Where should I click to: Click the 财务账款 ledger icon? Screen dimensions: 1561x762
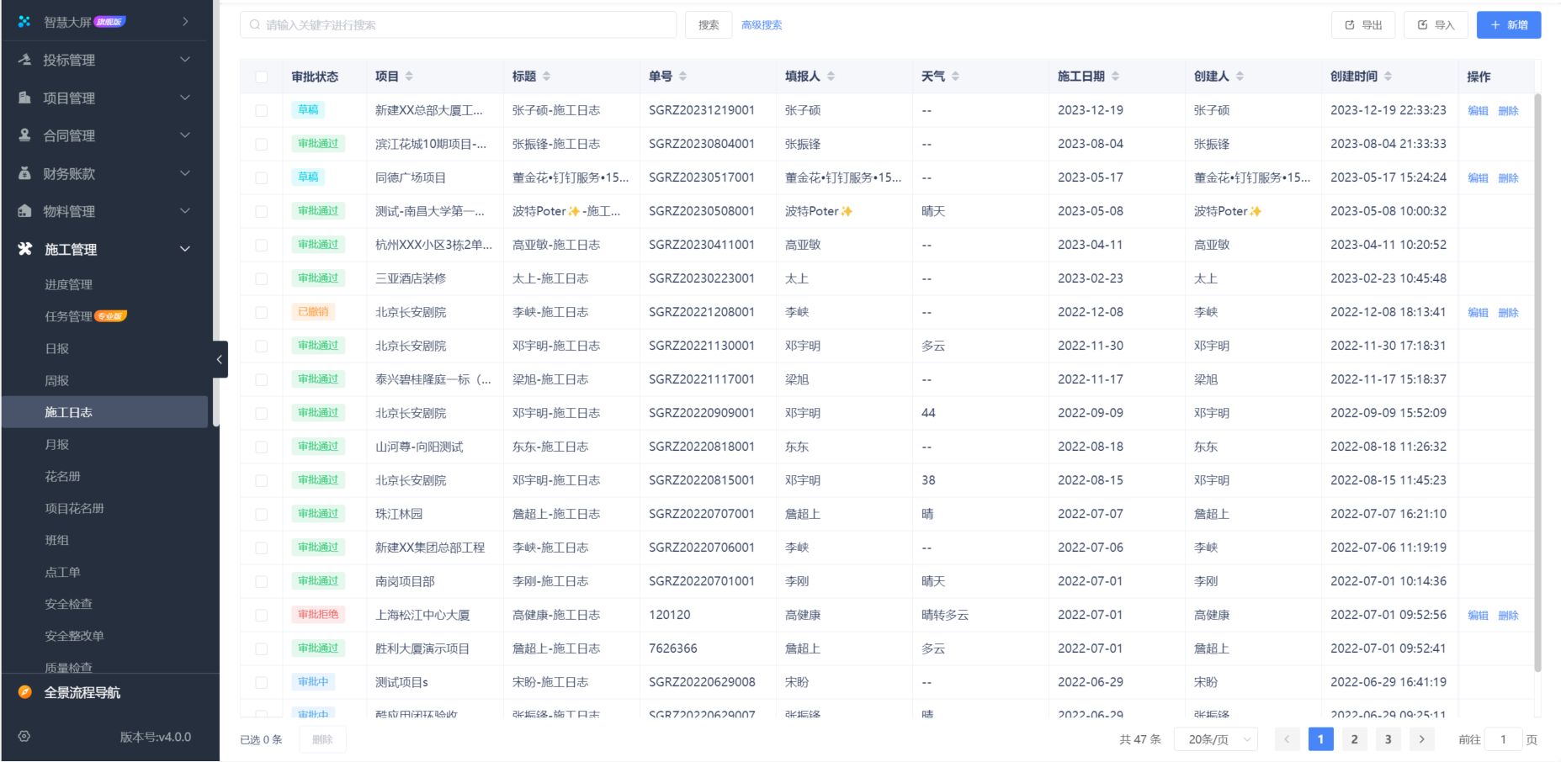tap(23, 173)
